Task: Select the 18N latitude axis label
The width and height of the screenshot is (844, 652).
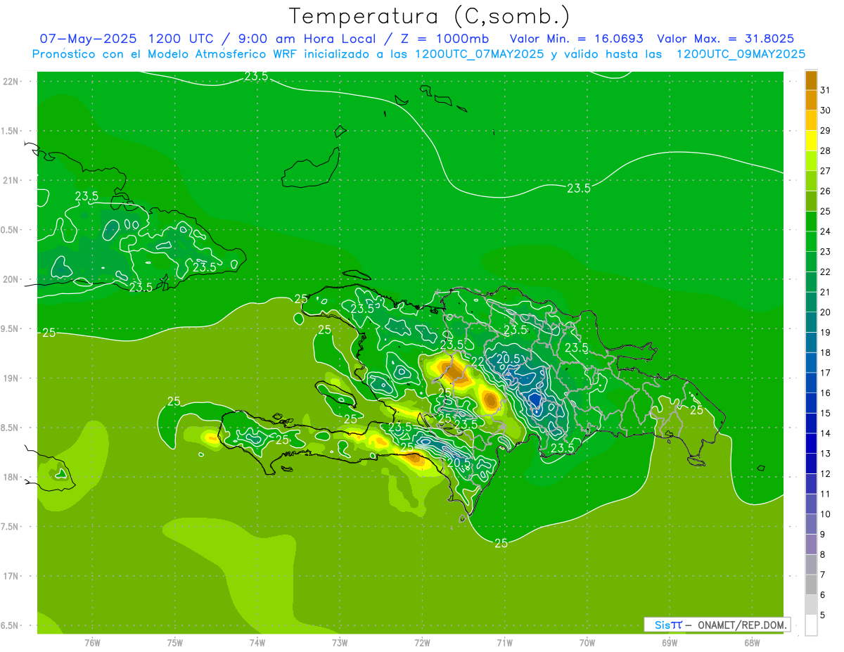Action: pyautogui.click(x=12, y=477)
